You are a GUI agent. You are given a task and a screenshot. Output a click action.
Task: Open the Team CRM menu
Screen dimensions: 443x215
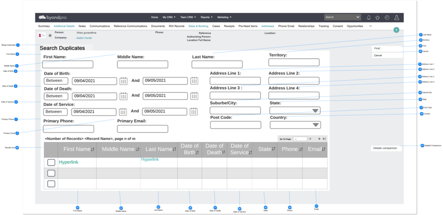(188, 17)
